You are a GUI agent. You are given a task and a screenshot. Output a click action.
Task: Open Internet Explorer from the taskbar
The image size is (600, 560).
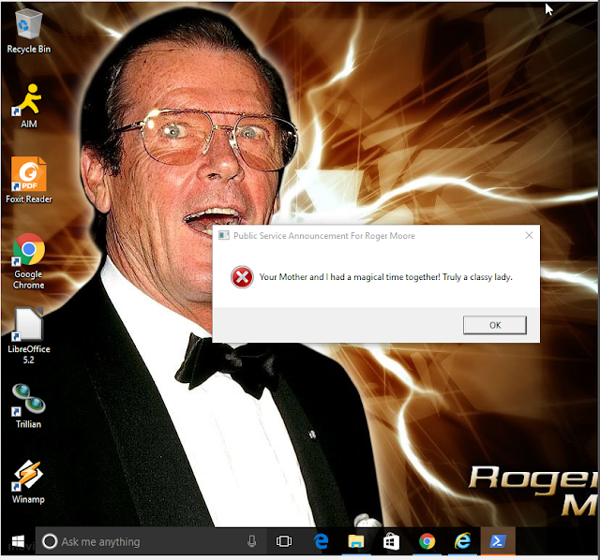462,541
